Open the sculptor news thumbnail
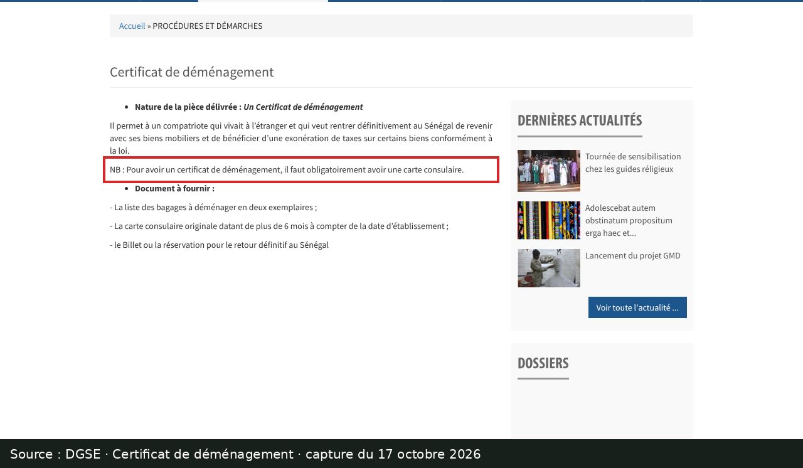The image size is (803, 468). point(549,268)
